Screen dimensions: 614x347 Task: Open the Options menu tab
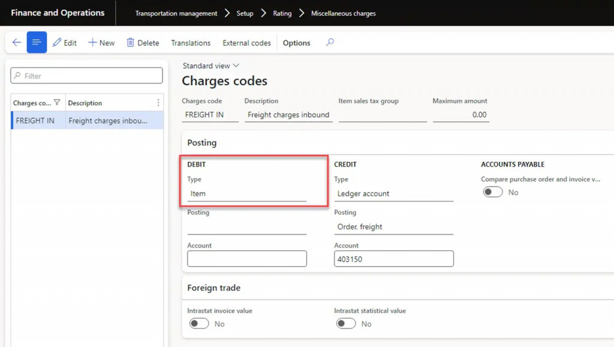[296, 43]
